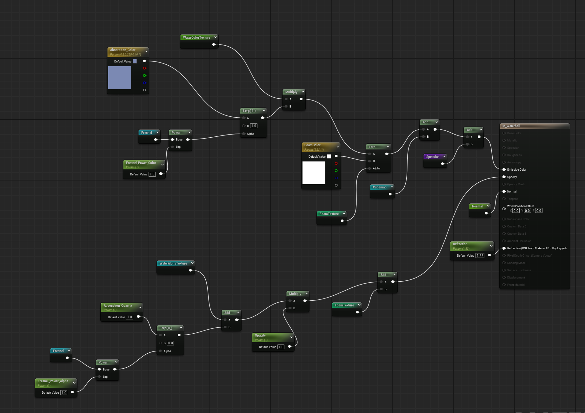Click the Absorption_Color default value color swatch
This screenshot has height=413, width=585.
click(x=135, y=61)
